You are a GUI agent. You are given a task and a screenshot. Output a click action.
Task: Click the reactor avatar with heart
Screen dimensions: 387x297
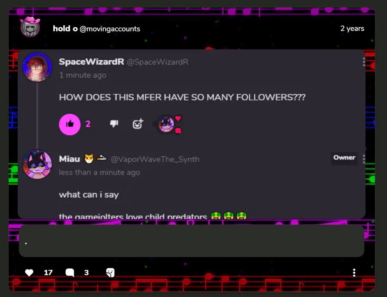coord(166,124)
